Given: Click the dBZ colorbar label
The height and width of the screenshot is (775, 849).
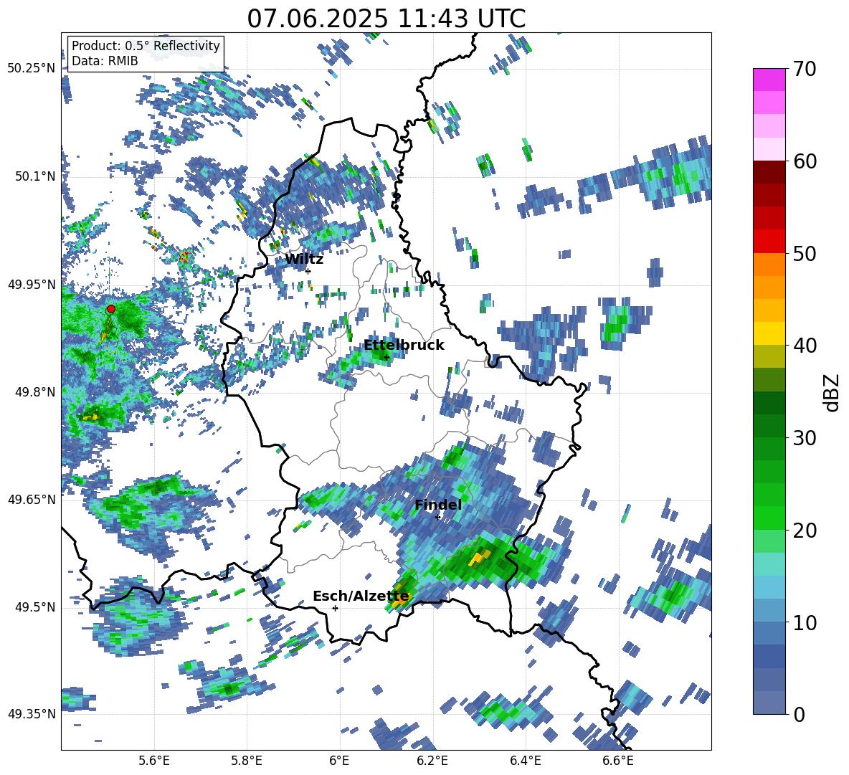Looking at the screenshot, I should (833, 392).
